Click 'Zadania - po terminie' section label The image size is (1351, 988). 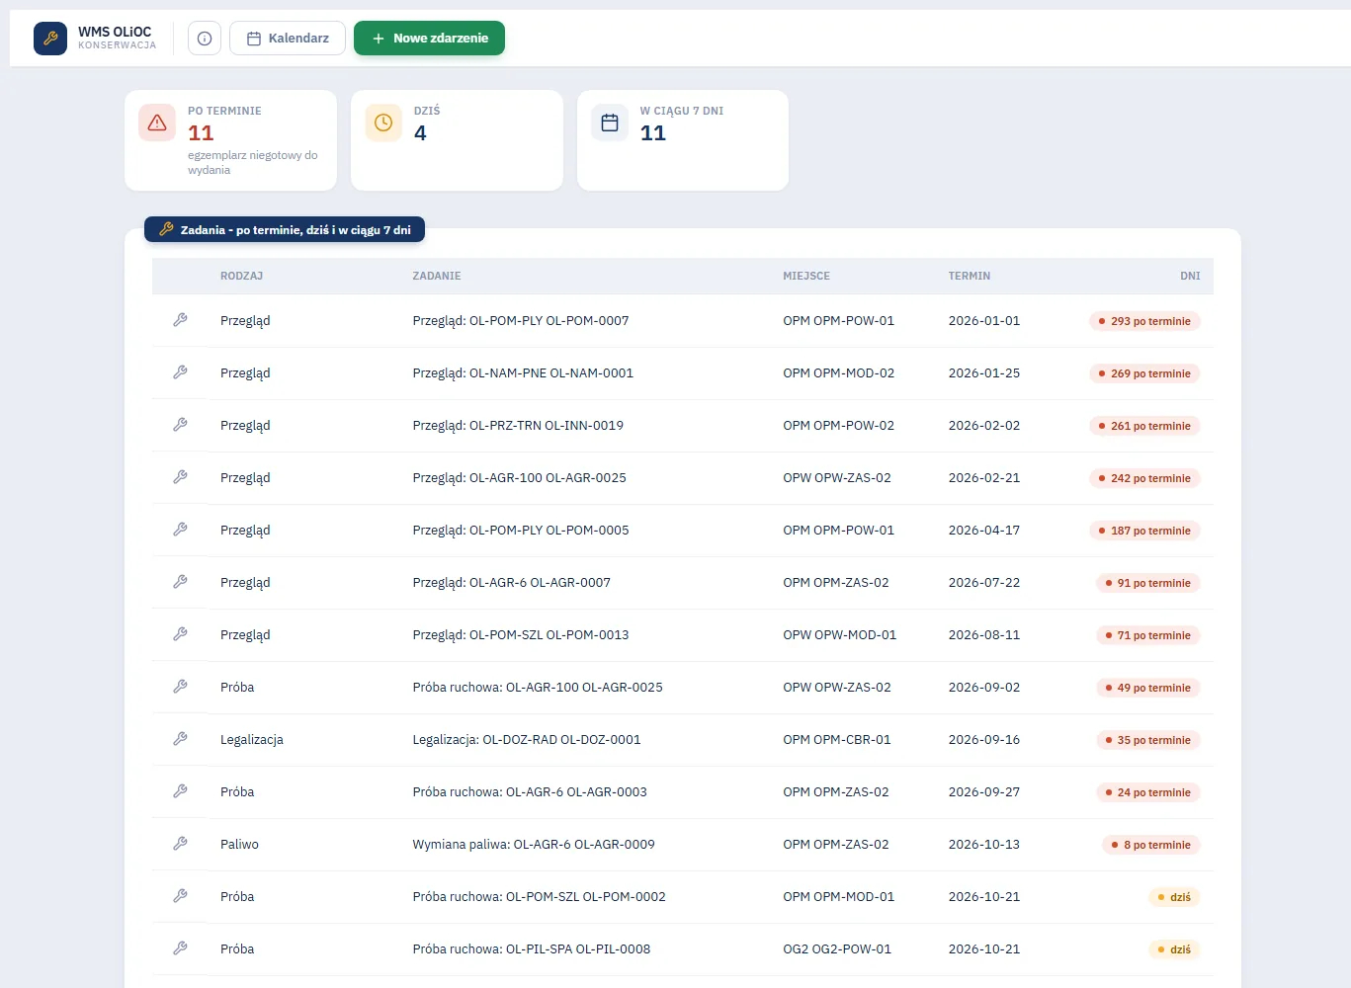(285, 229)
